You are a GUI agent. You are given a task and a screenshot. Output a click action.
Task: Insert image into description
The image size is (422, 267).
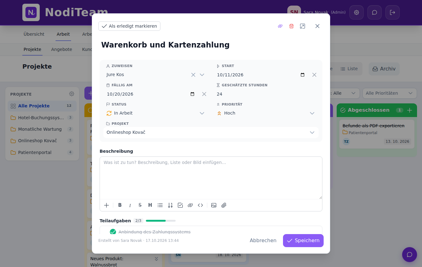point(214,205)
